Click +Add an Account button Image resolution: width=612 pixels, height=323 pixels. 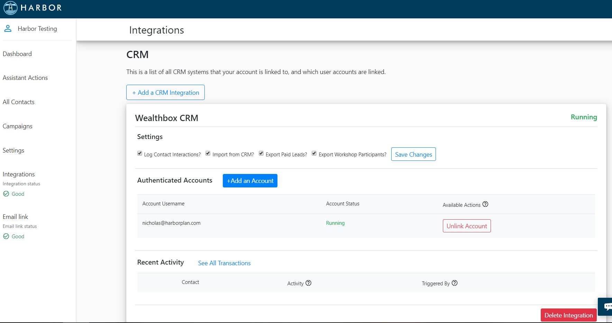coord(250,181)
